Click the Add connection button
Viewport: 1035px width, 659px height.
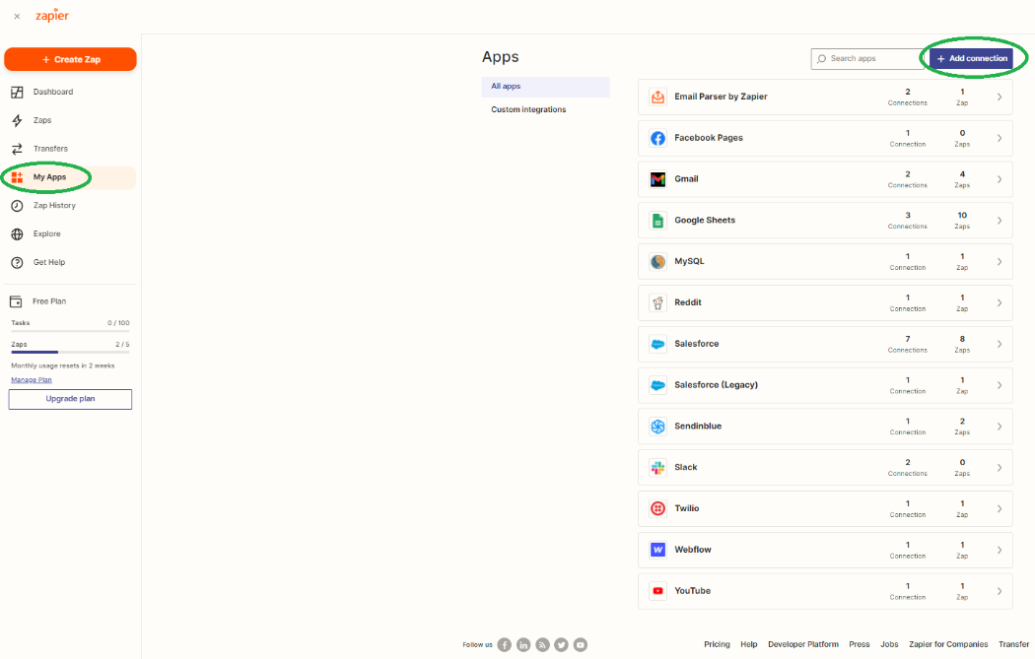971,59
